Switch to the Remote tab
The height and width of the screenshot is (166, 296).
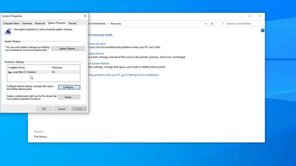click(73, 24)
